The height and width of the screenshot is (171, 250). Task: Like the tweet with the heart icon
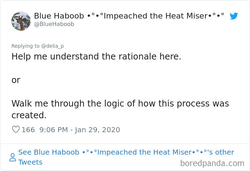pyautogui.click(x=16, y=130)
